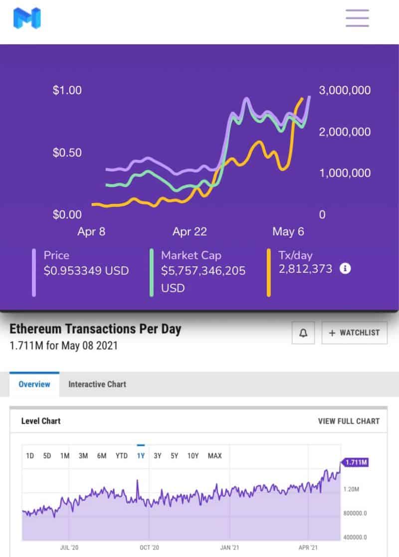This screenshot has width=399, height=557.
Task: Open View Full Chart link
Action: (349, 421)
